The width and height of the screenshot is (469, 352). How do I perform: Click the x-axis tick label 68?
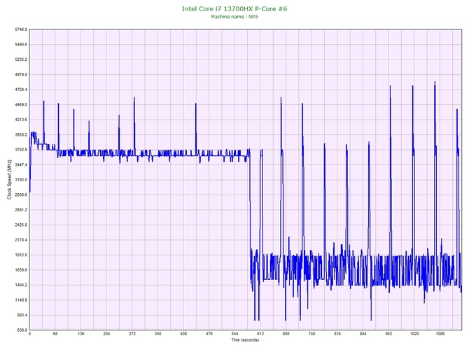(55, 334)
